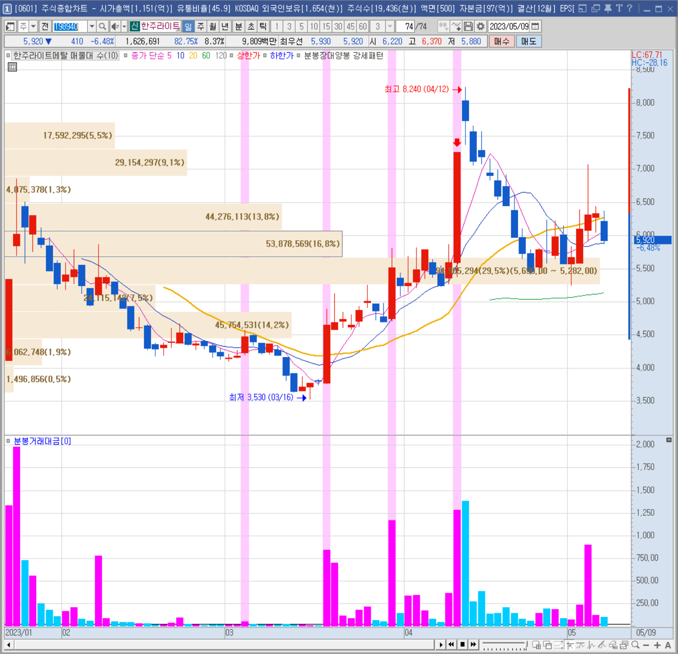Select second (초) chart period

[251, 26]
